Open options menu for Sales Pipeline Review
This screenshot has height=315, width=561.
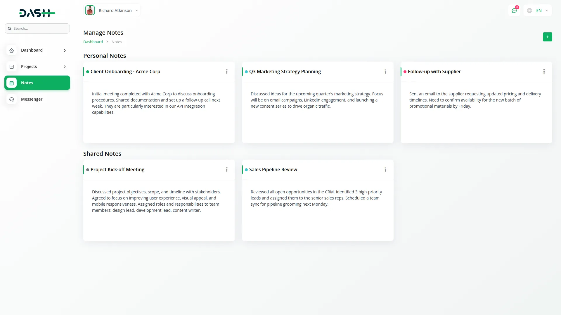click(385, 169)
